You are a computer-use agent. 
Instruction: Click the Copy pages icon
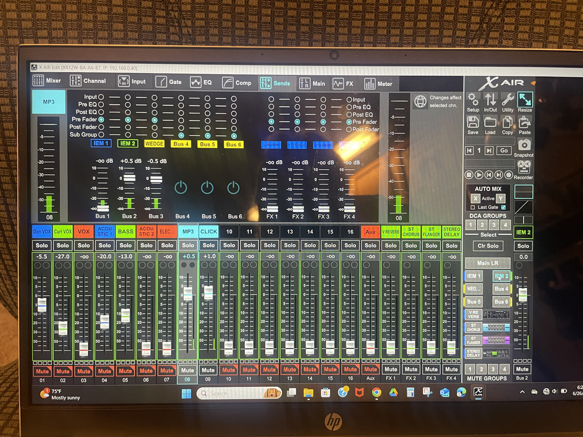(507, 122)
